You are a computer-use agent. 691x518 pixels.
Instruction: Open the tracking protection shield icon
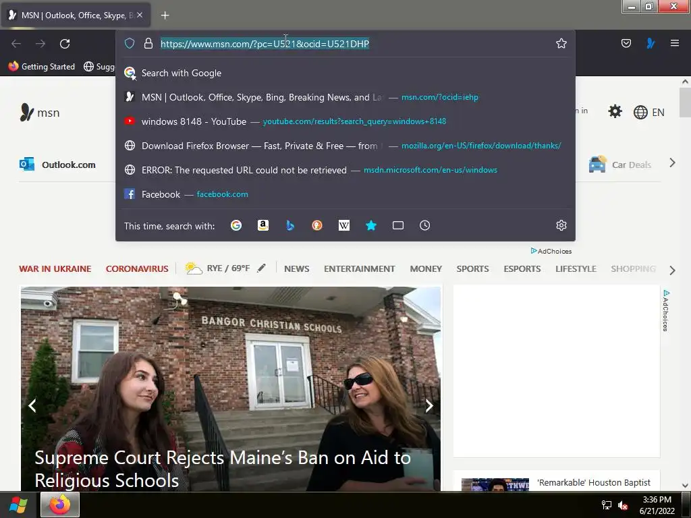(129, 43)
